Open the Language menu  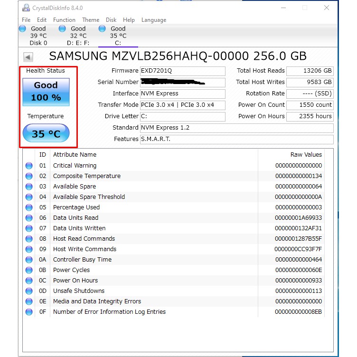(x=154, y=20)
